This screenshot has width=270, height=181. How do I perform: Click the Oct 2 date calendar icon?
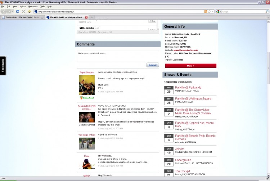tap(169, 112)
